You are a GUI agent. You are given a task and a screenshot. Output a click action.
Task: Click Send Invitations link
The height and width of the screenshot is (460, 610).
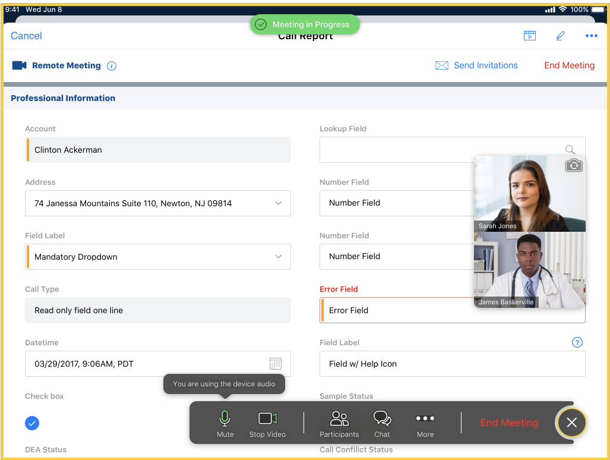click(476, 65)
